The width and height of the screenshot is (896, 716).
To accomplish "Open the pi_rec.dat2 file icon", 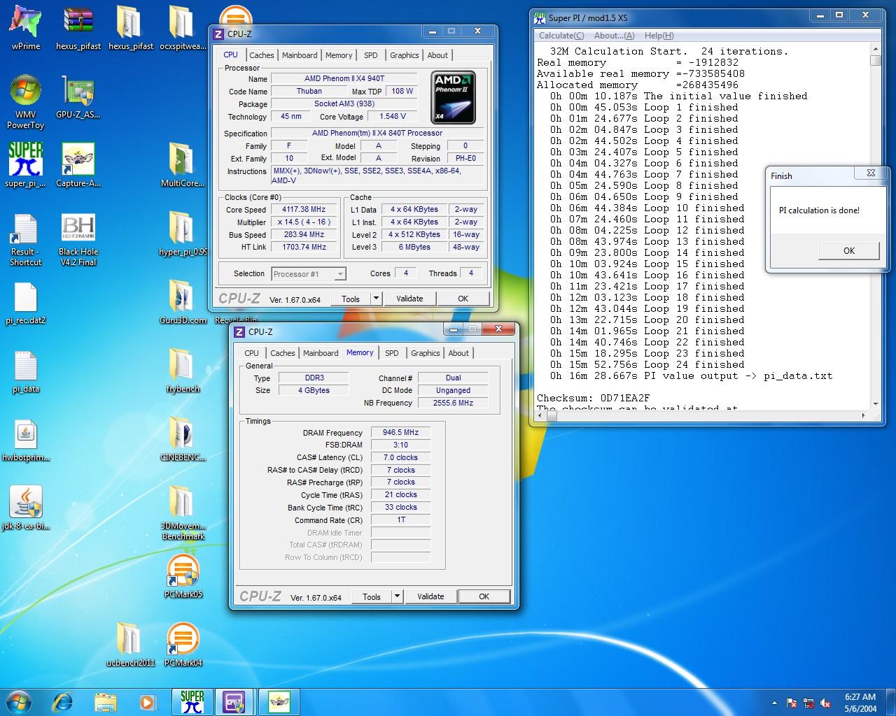I will pos(25,303).
